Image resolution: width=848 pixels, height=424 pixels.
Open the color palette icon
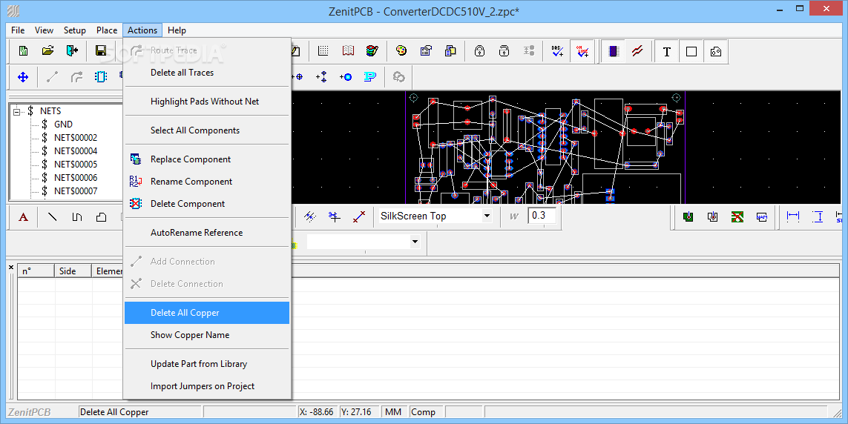pyautogui.click(x=401, y=50)
